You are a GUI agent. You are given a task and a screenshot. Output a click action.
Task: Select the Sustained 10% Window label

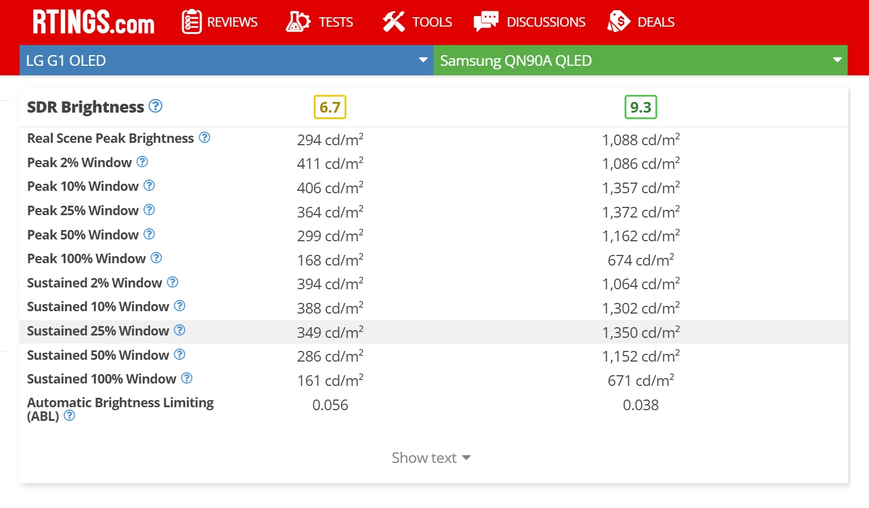coord(98,306)
